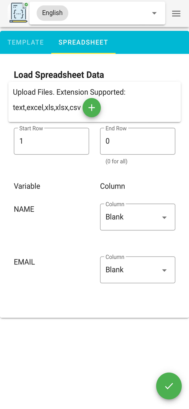Viewport: 189px width, 409px height.
Task: Click the green checkmark confirm icon
Action: (x=169, y=386)
